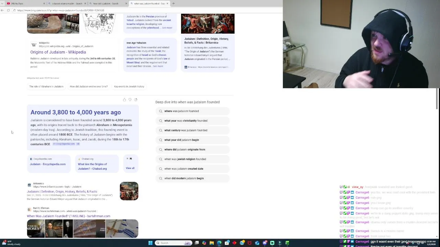Open Microsoft Store from the taskbar
This screenshot has width=440, height=247.
coord(227,243)
